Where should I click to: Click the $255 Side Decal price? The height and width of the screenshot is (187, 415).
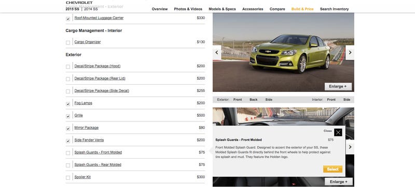[201, 90]
